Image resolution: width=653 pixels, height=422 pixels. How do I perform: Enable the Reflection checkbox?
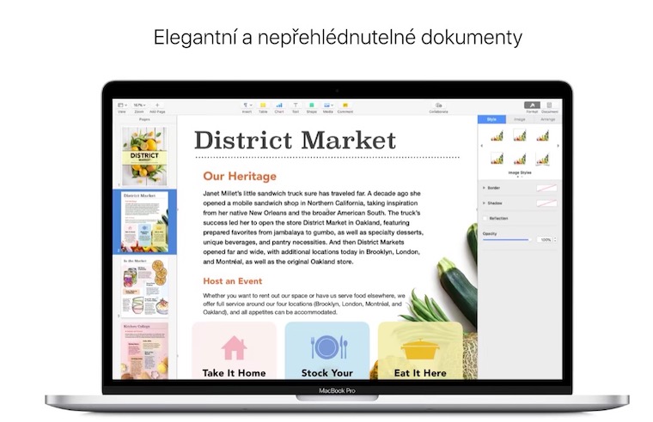485,218
